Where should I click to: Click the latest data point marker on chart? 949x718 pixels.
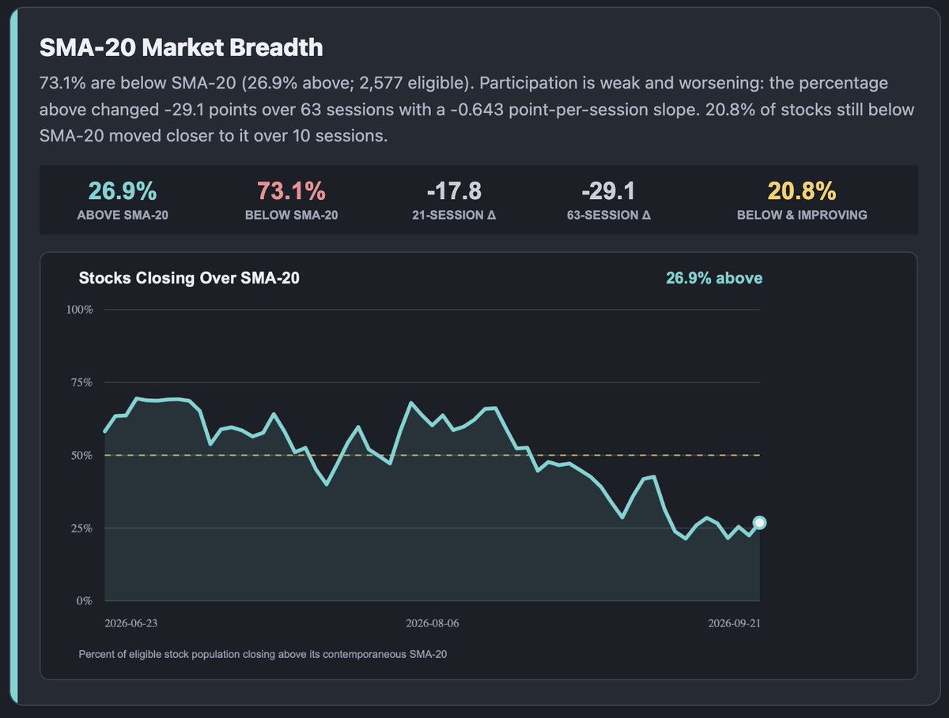click(759, 522)
